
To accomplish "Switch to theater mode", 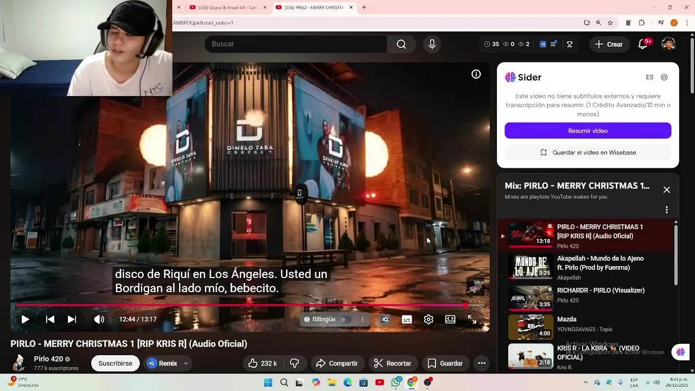I will 450,319.
